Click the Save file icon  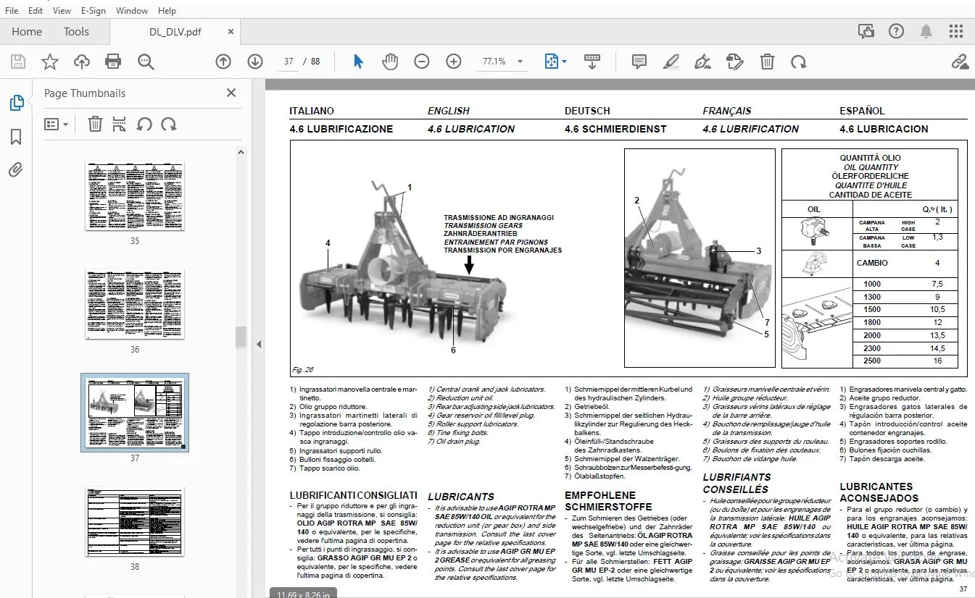pos(17,62)
